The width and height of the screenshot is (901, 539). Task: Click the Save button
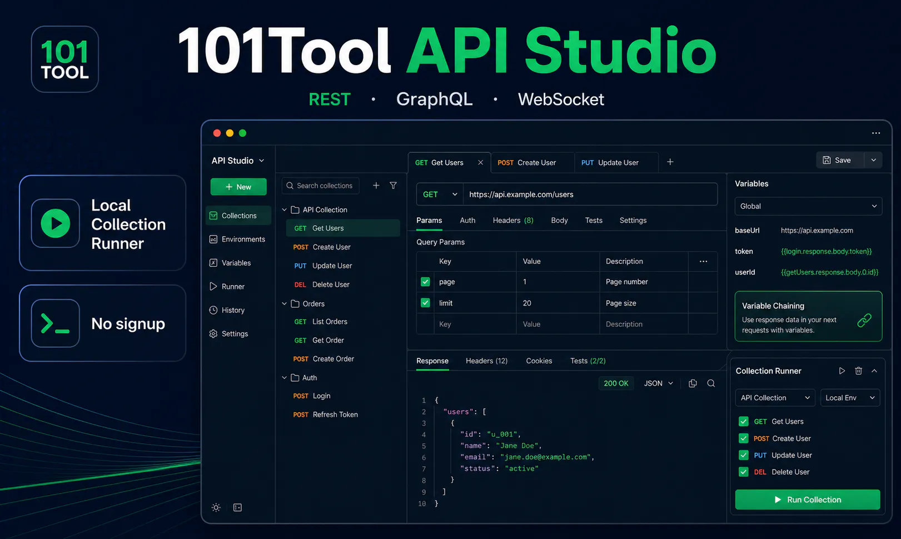[x=840, y=160]
